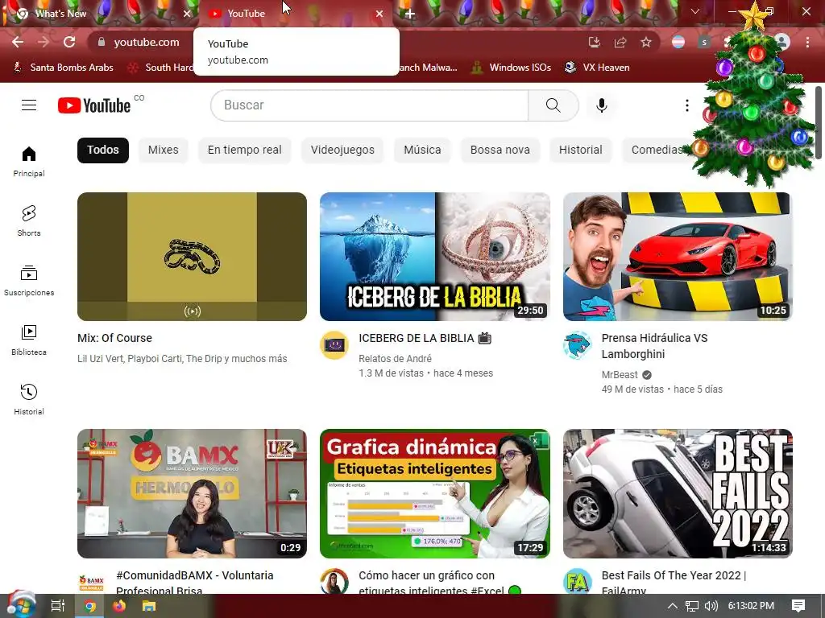Close the YouTube browser tab
The height and width of the screenshot is (618, 825).
click(x=379, y=14)
